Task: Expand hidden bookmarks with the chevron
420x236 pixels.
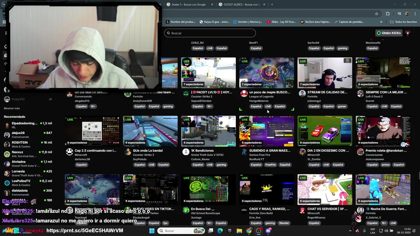Action: tap(381, 22)
